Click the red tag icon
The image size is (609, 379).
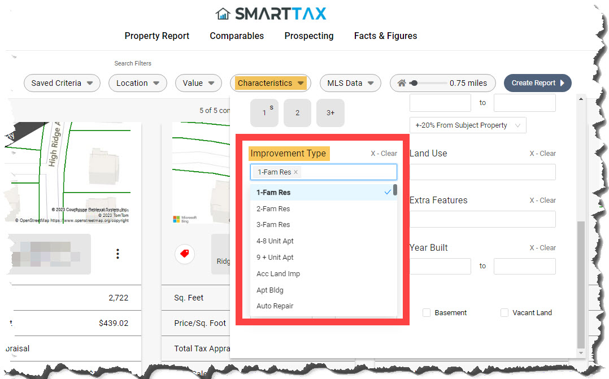tap(185, 254)
